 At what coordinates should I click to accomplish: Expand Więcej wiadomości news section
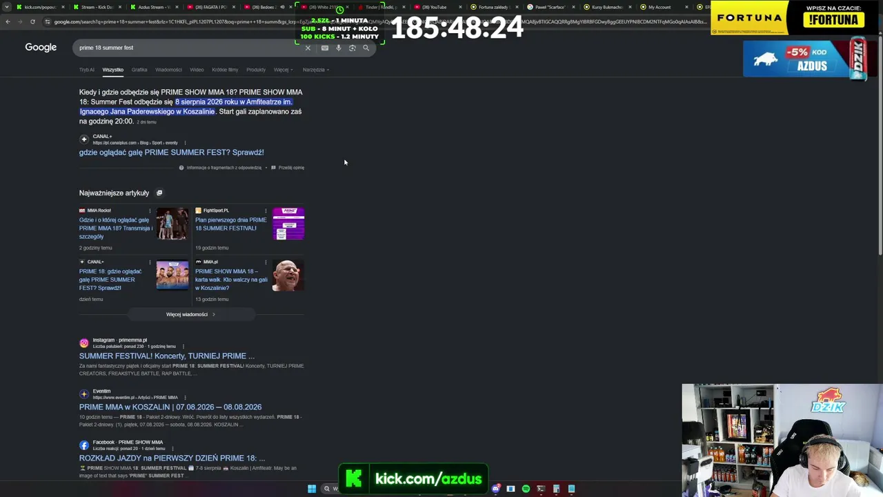tap(191, 315)
